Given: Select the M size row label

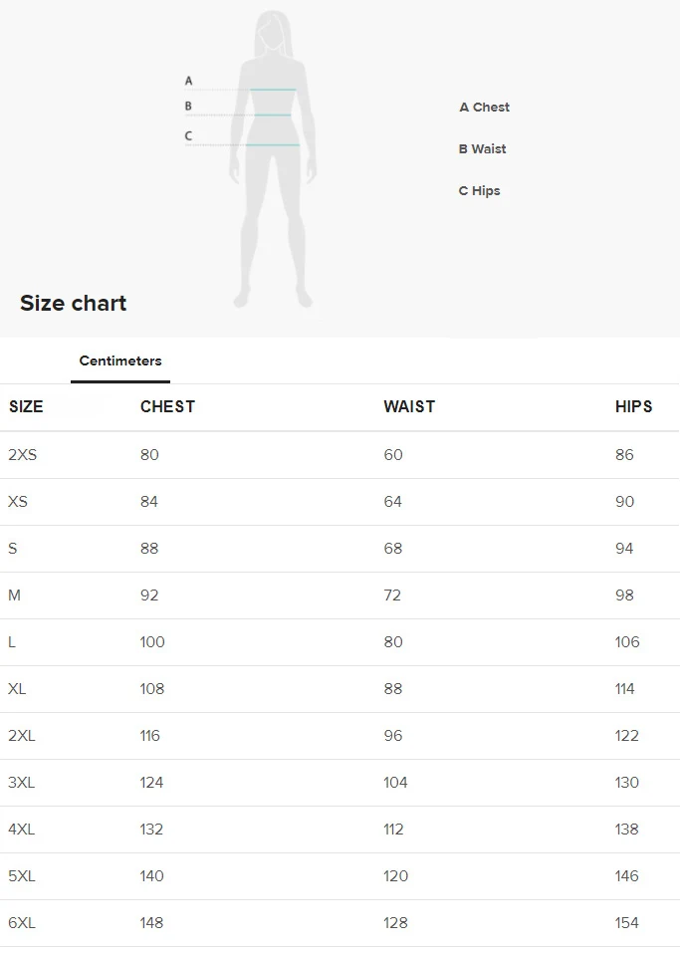Looking at the screenshot, I should pyautogui.click(x=15, y=596).
